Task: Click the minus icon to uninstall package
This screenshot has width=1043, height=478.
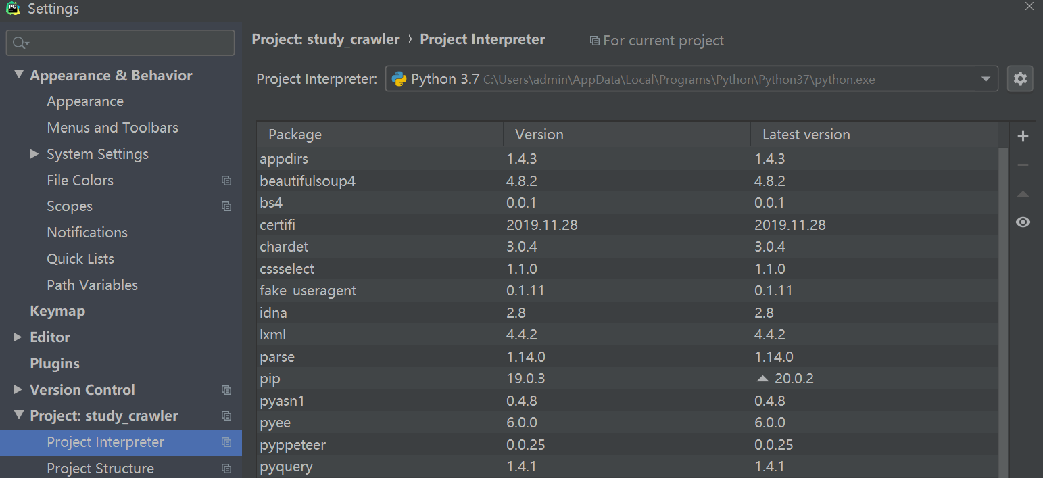Action: click(x=1023, y=165)
